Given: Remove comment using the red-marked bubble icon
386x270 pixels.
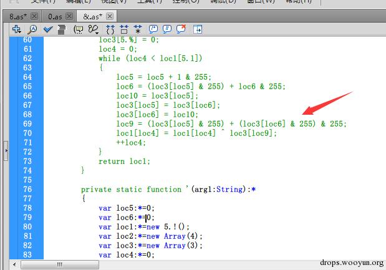Looking at the screenshot, I should [181, 29].
